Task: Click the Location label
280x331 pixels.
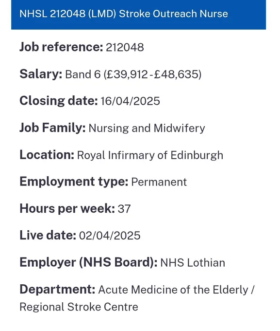Action: click(47, 155)
